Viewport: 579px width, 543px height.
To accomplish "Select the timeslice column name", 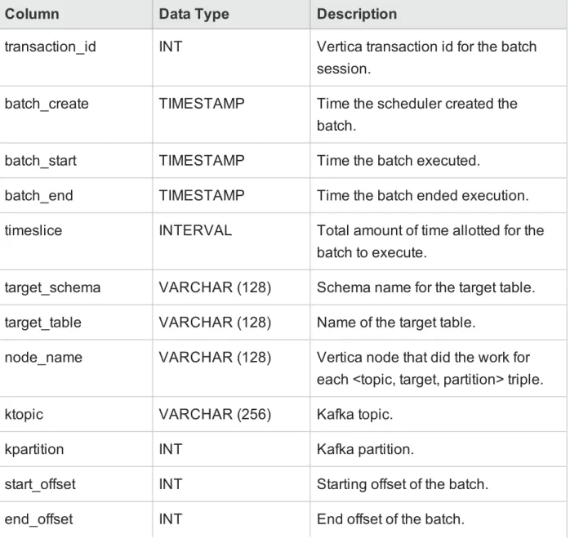I will click(x=33, y=230).
